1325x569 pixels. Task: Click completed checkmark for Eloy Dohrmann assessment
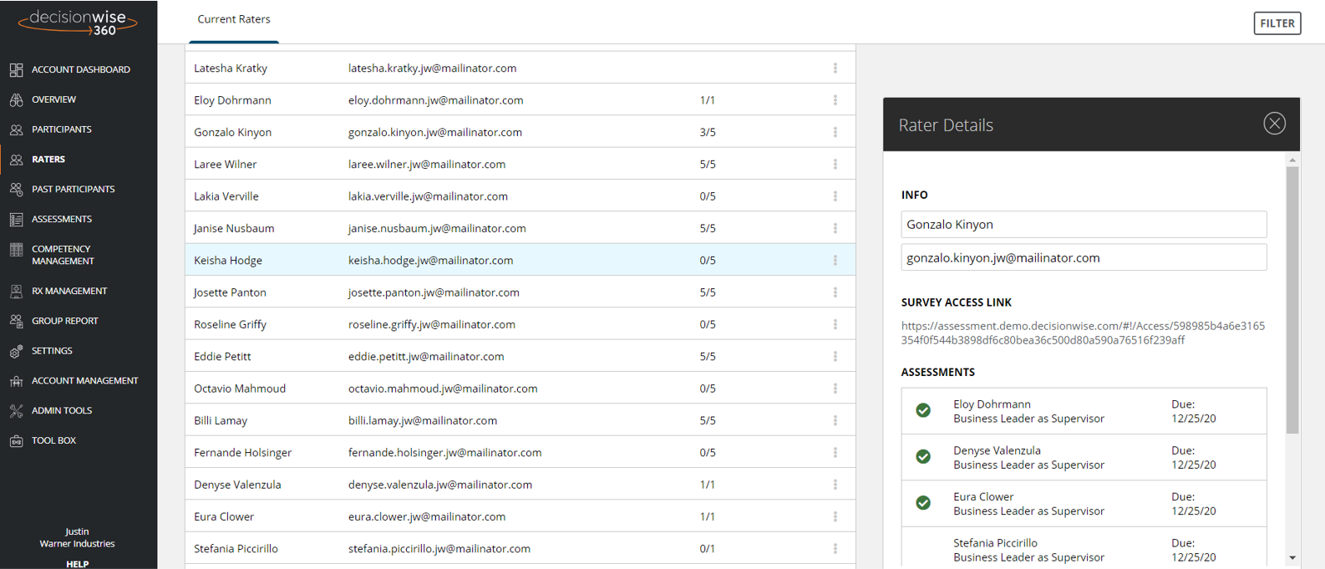(x=923, y=410)
